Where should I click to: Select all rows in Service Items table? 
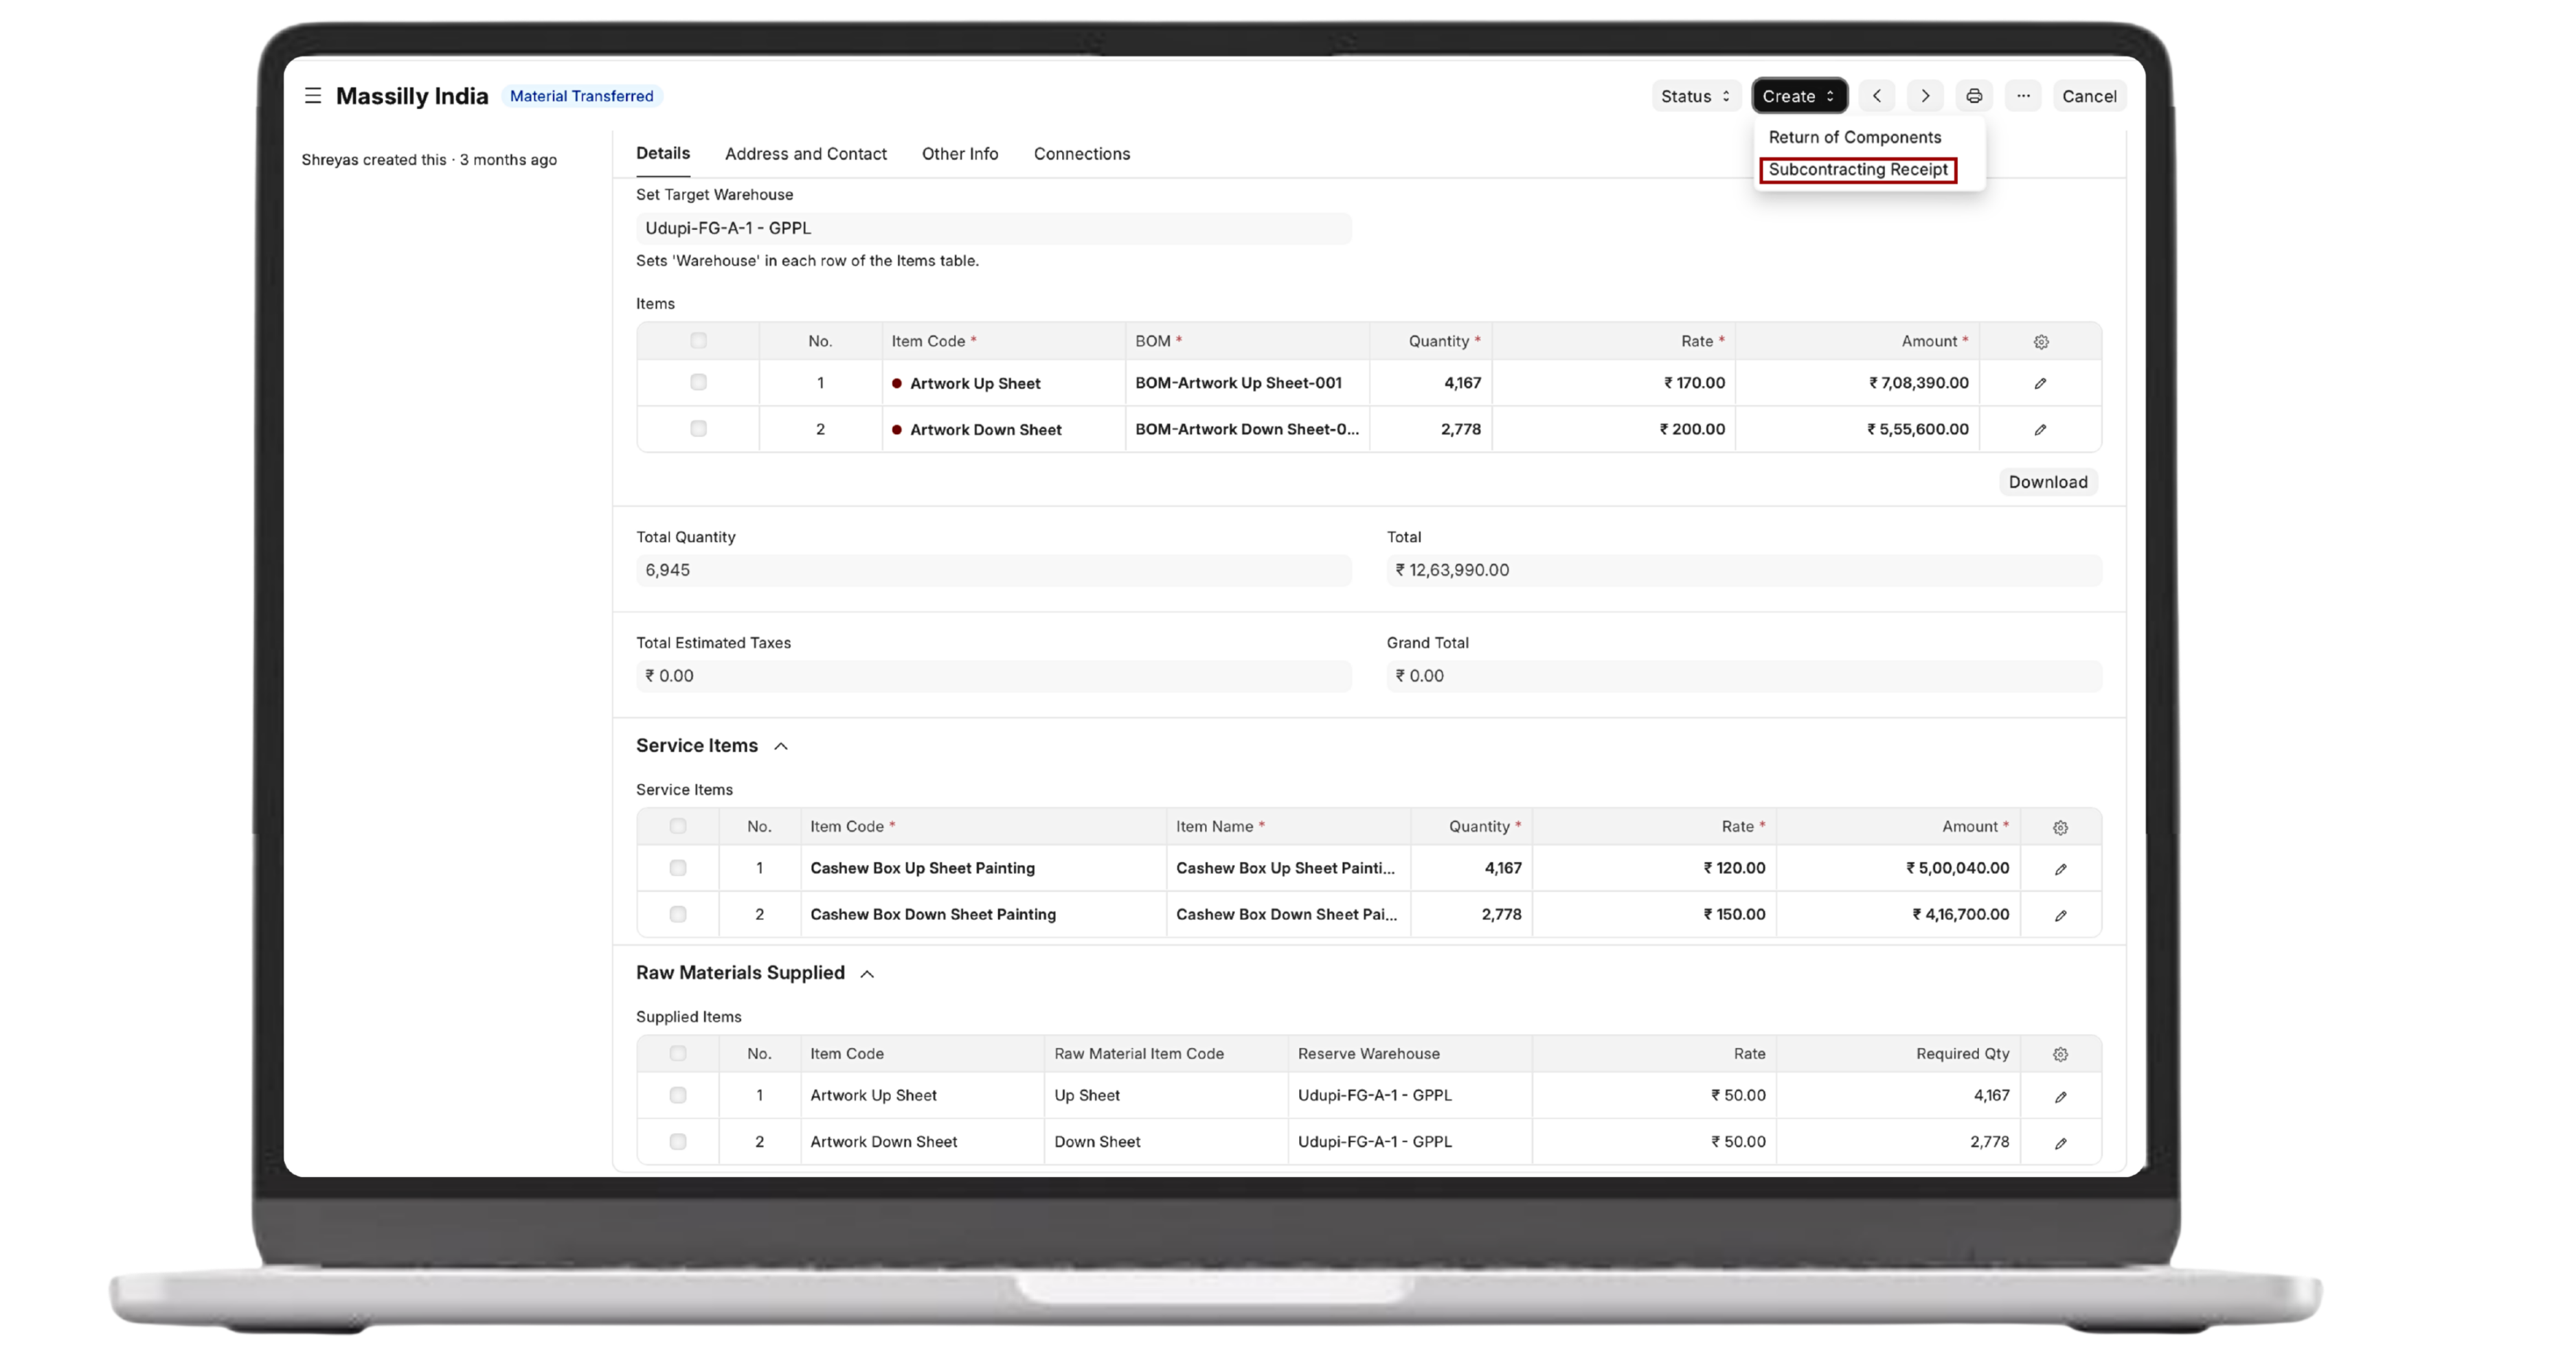[678, 827]
